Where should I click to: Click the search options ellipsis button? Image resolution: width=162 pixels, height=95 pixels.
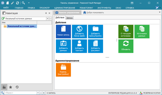click(x=41, y=93)
